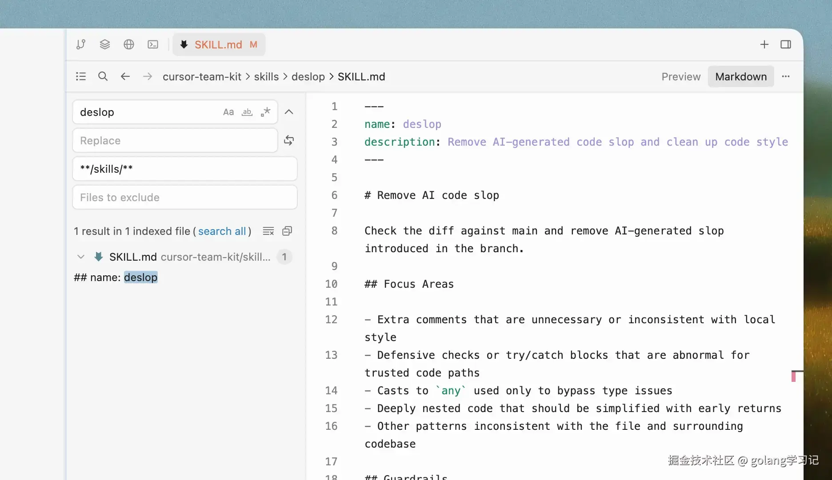Click the pink marker in the editor scrollbar

pyautogui.click(x=793, y=377)
